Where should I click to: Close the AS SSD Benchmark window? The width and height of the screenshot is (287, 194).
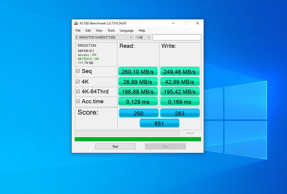coord(197,23)
